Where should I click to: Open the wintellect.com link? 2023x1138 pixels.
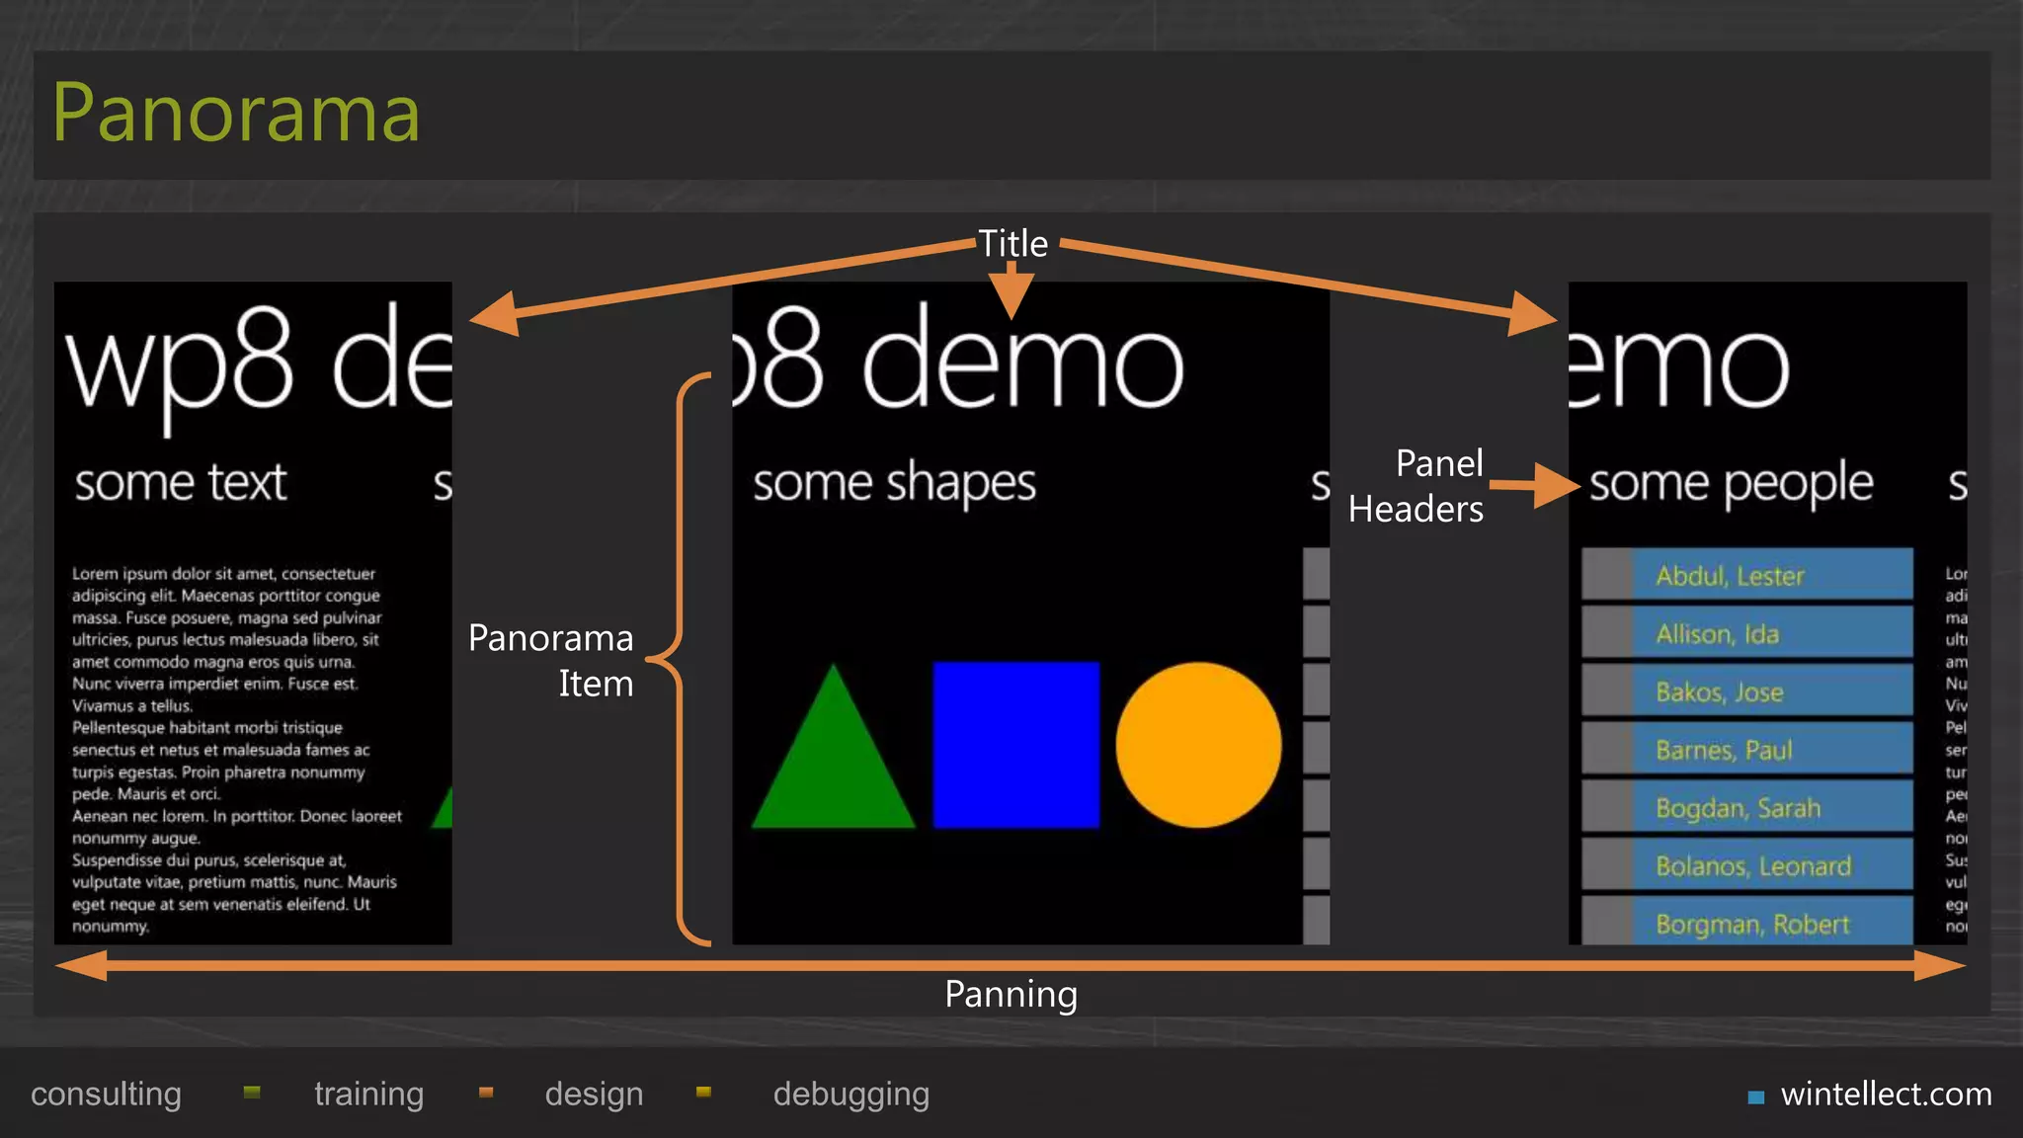[1885, 1095]
